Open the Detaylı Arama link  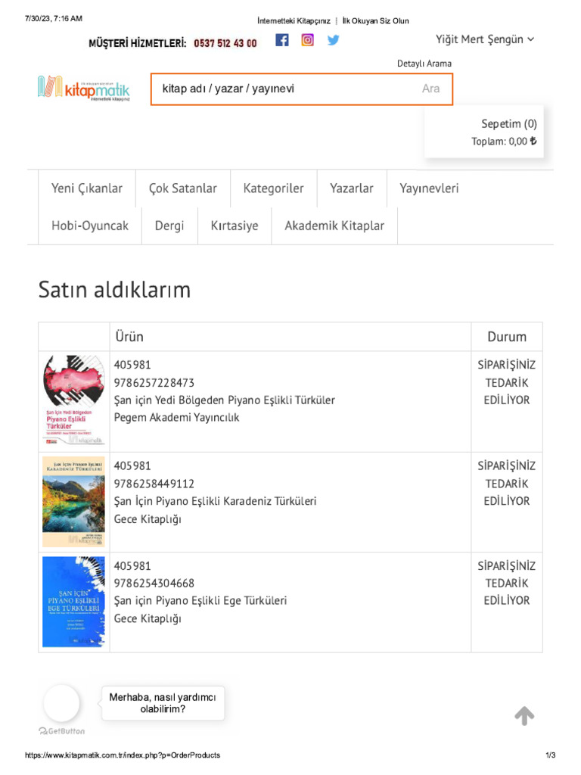tap(424, 64)
